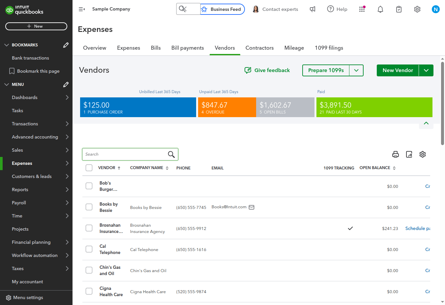Image resolution: width=445 pixels, height=305 pixels.
Task: Export the vendor list
Action: coord(409,154)
